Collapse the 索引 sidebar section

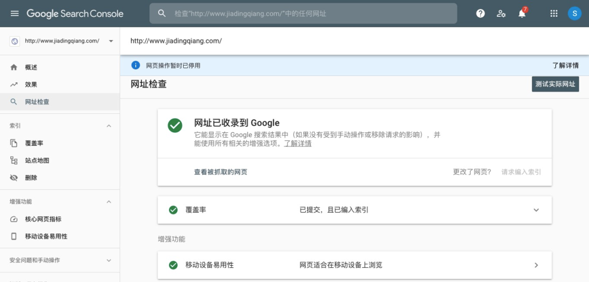coord(109,126)
